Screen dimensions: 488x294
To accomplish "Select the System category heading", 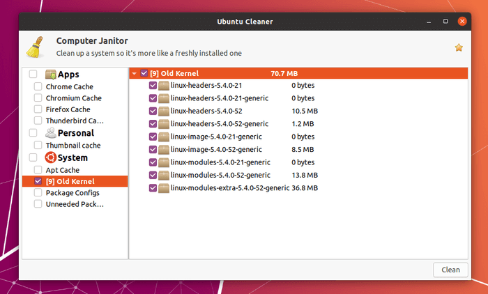I will coord(73,157).
